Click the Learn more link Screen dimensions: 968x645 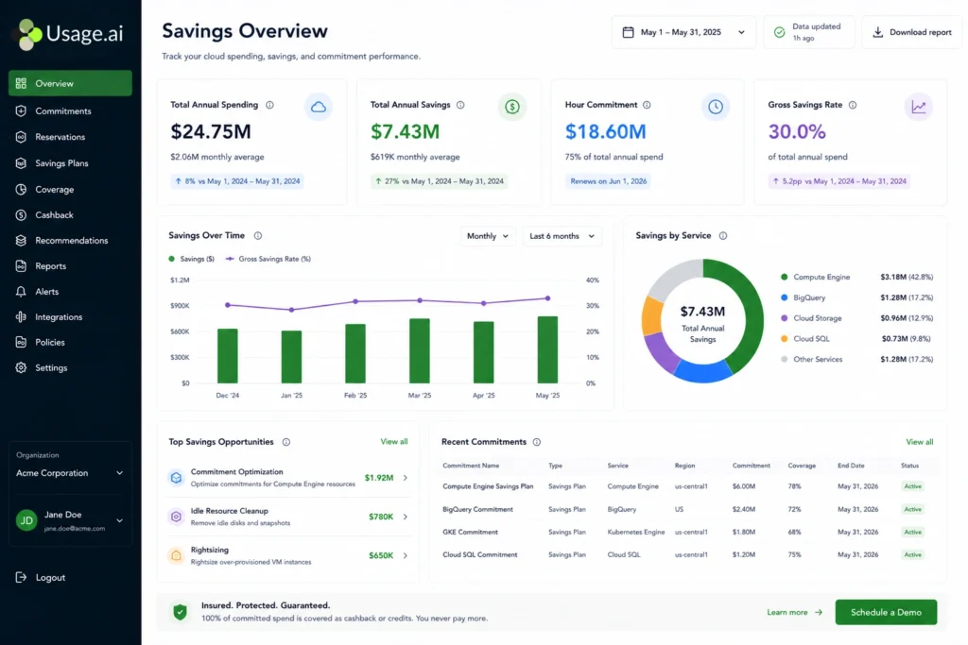coord(794,612)
